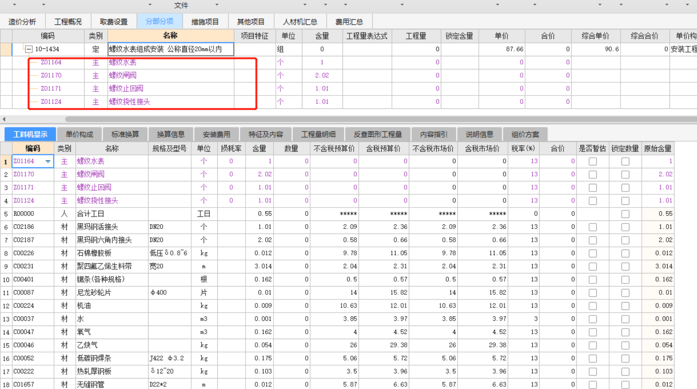This screenshot has width=697, height=389.
Task: Enable 是否暂估 for 螺纹挠性接头 lower row
Action: [593, 201]
